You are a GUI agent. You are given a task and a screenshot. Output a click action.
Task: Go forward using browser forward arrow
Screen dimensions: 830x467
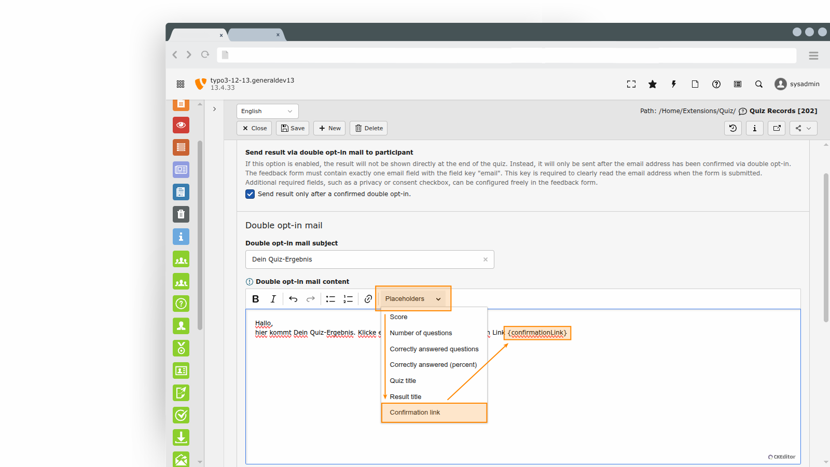coord(189,54)
